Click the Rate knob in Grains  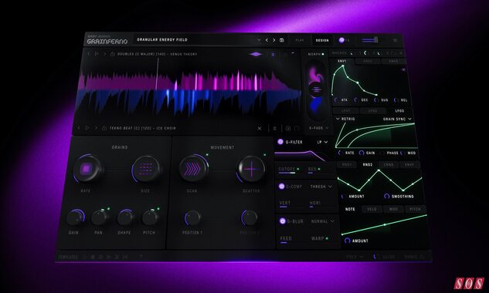coord(87,169)
